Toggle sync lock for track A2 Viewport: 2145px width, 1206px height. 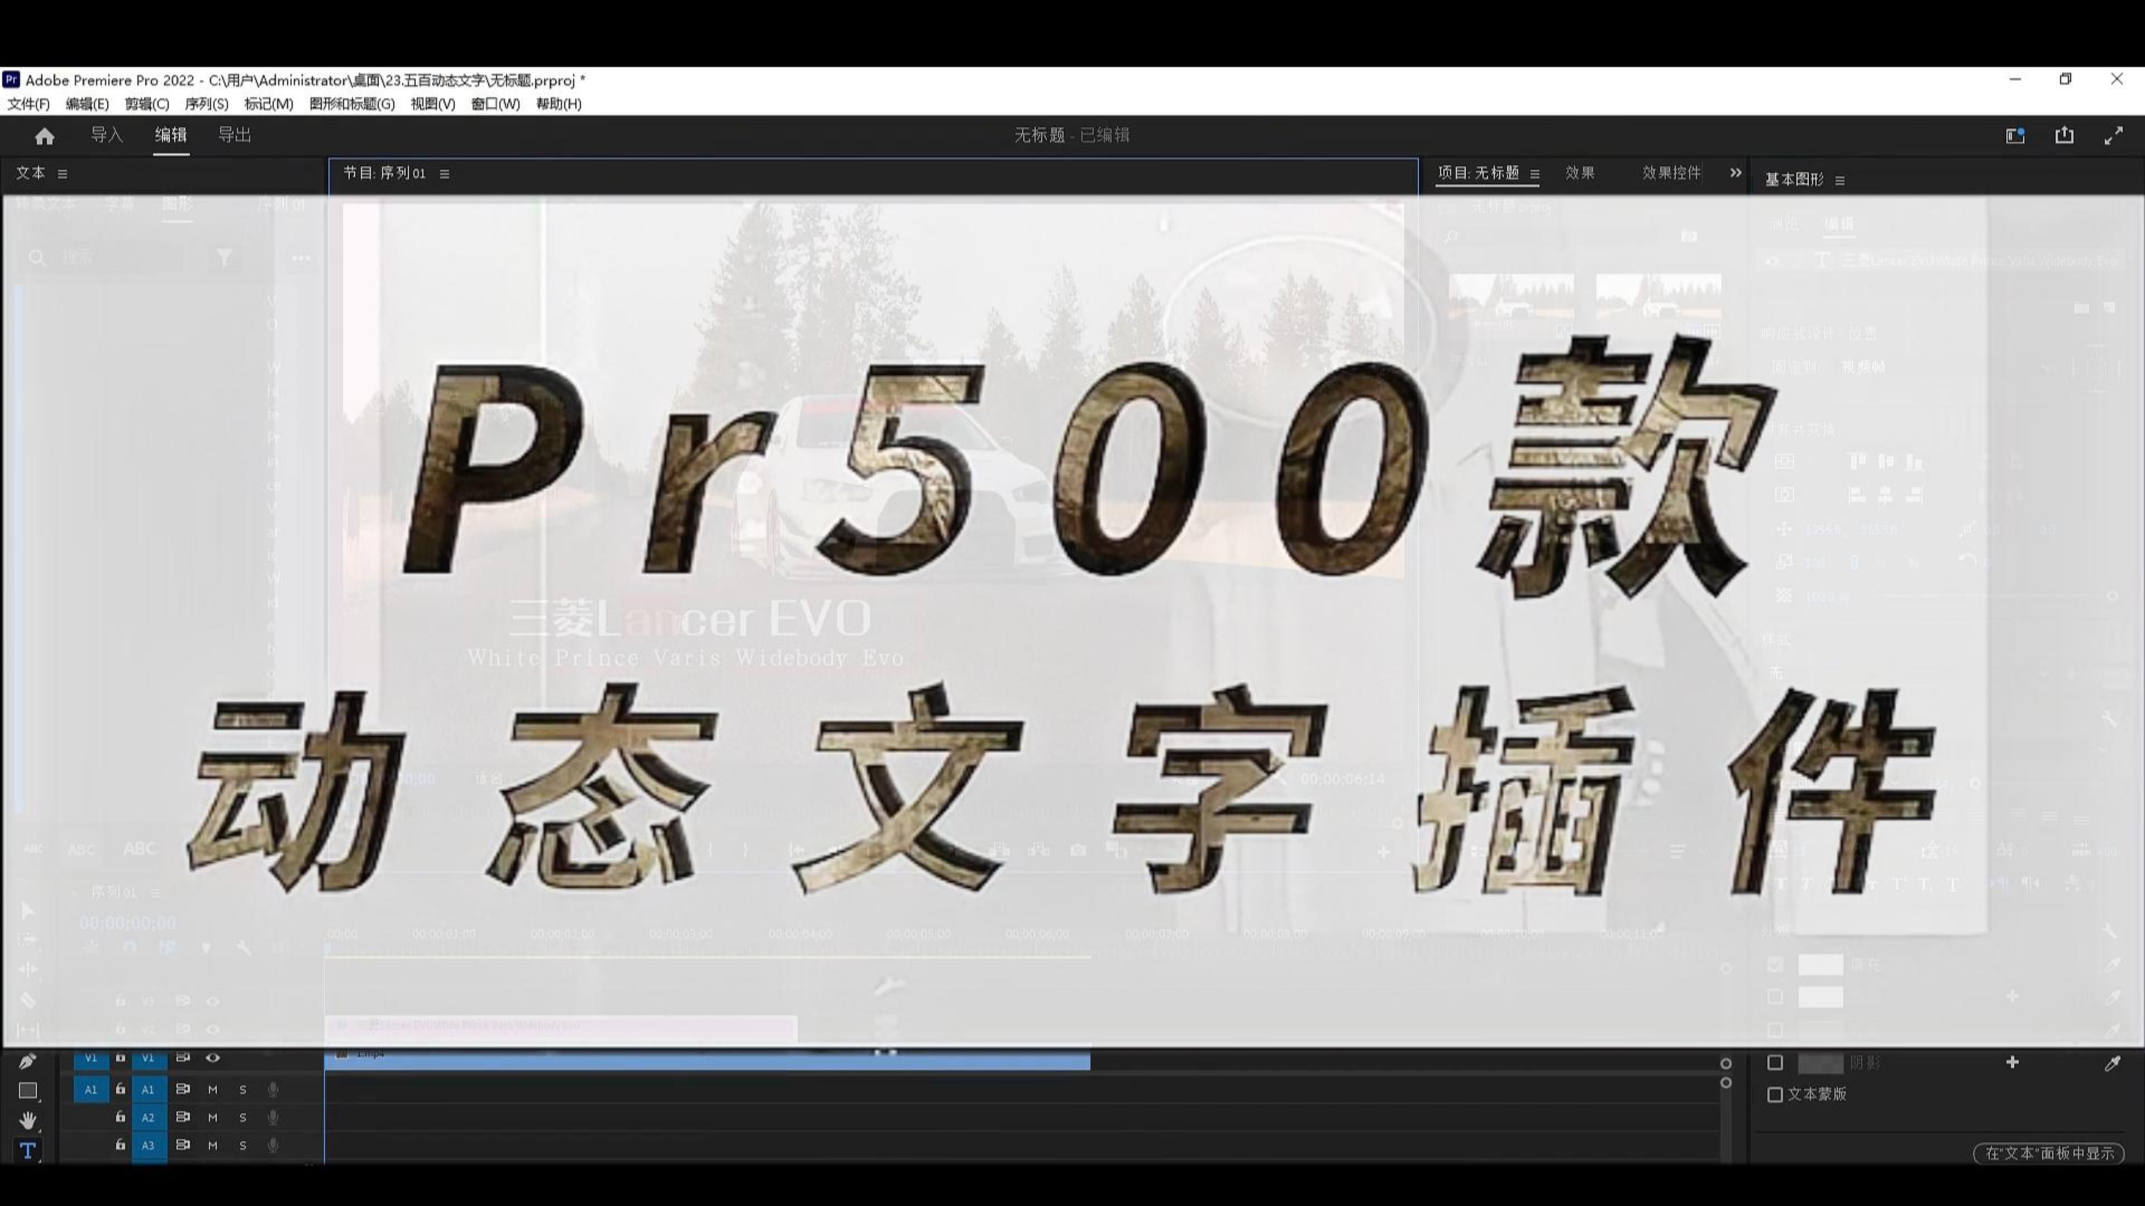[x=182, y=1117]
